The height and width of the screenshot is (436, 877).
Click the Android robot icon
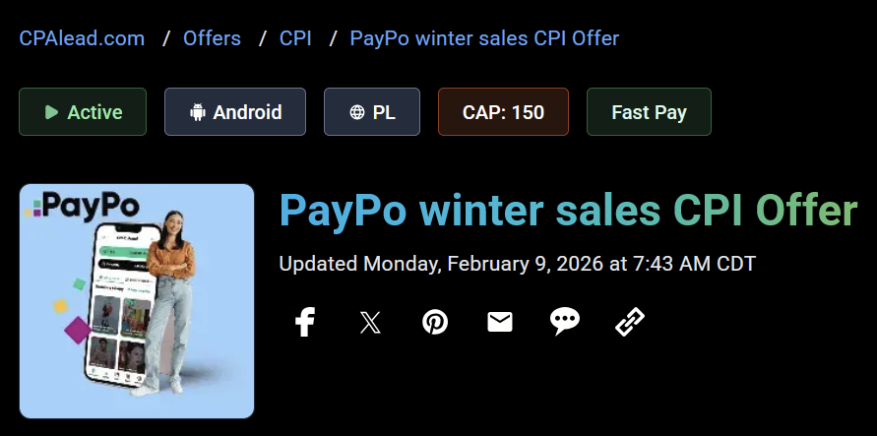click(198, 112)
